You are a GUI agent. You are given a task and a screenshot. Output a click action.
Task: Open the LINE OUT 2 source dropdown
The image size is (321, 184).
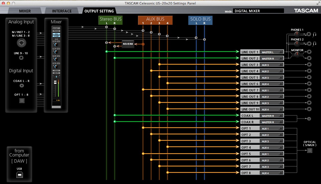271,59
